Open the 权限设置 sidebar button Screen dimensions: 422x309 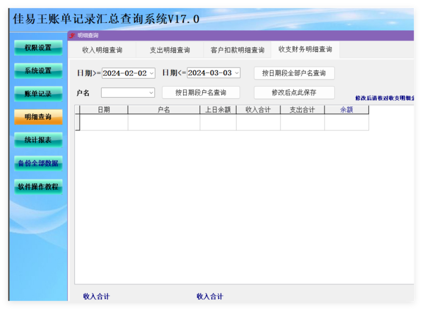(x=38, y=48)
